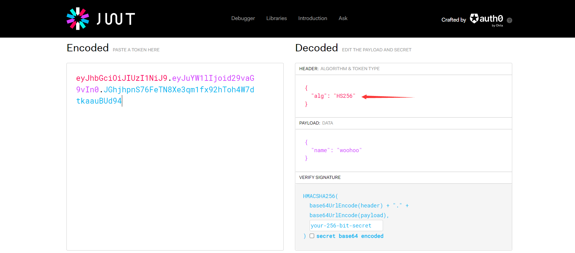Click the "by Okta" label
The image size is (575, 253).
coord(497,26)
